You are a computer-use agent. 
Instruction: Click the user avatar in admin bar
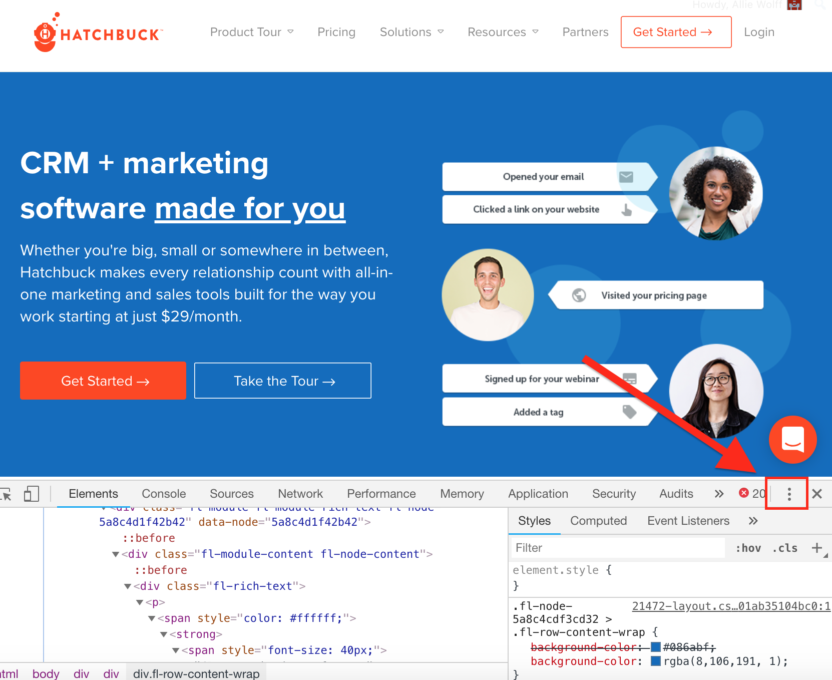[794, 5]
